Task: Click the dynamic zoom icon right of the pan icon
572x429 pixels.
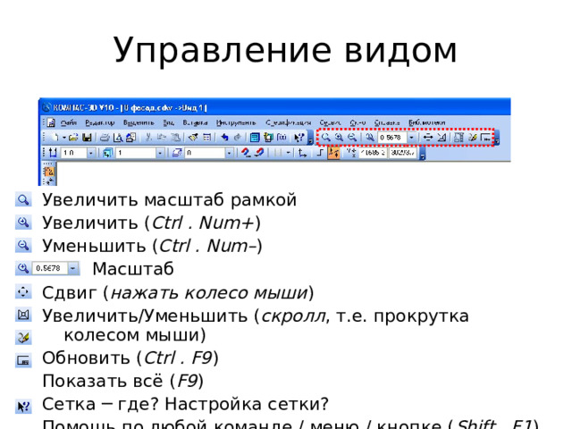Action: (442, 138)
